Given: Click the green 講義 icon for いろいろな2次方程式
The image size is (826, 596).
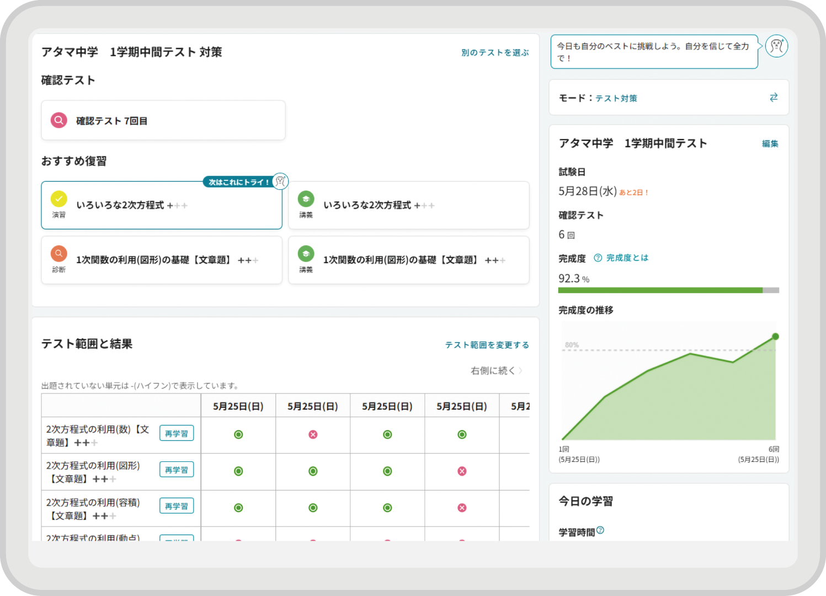Looking at the screenshot, I should (x=306, y=199).
